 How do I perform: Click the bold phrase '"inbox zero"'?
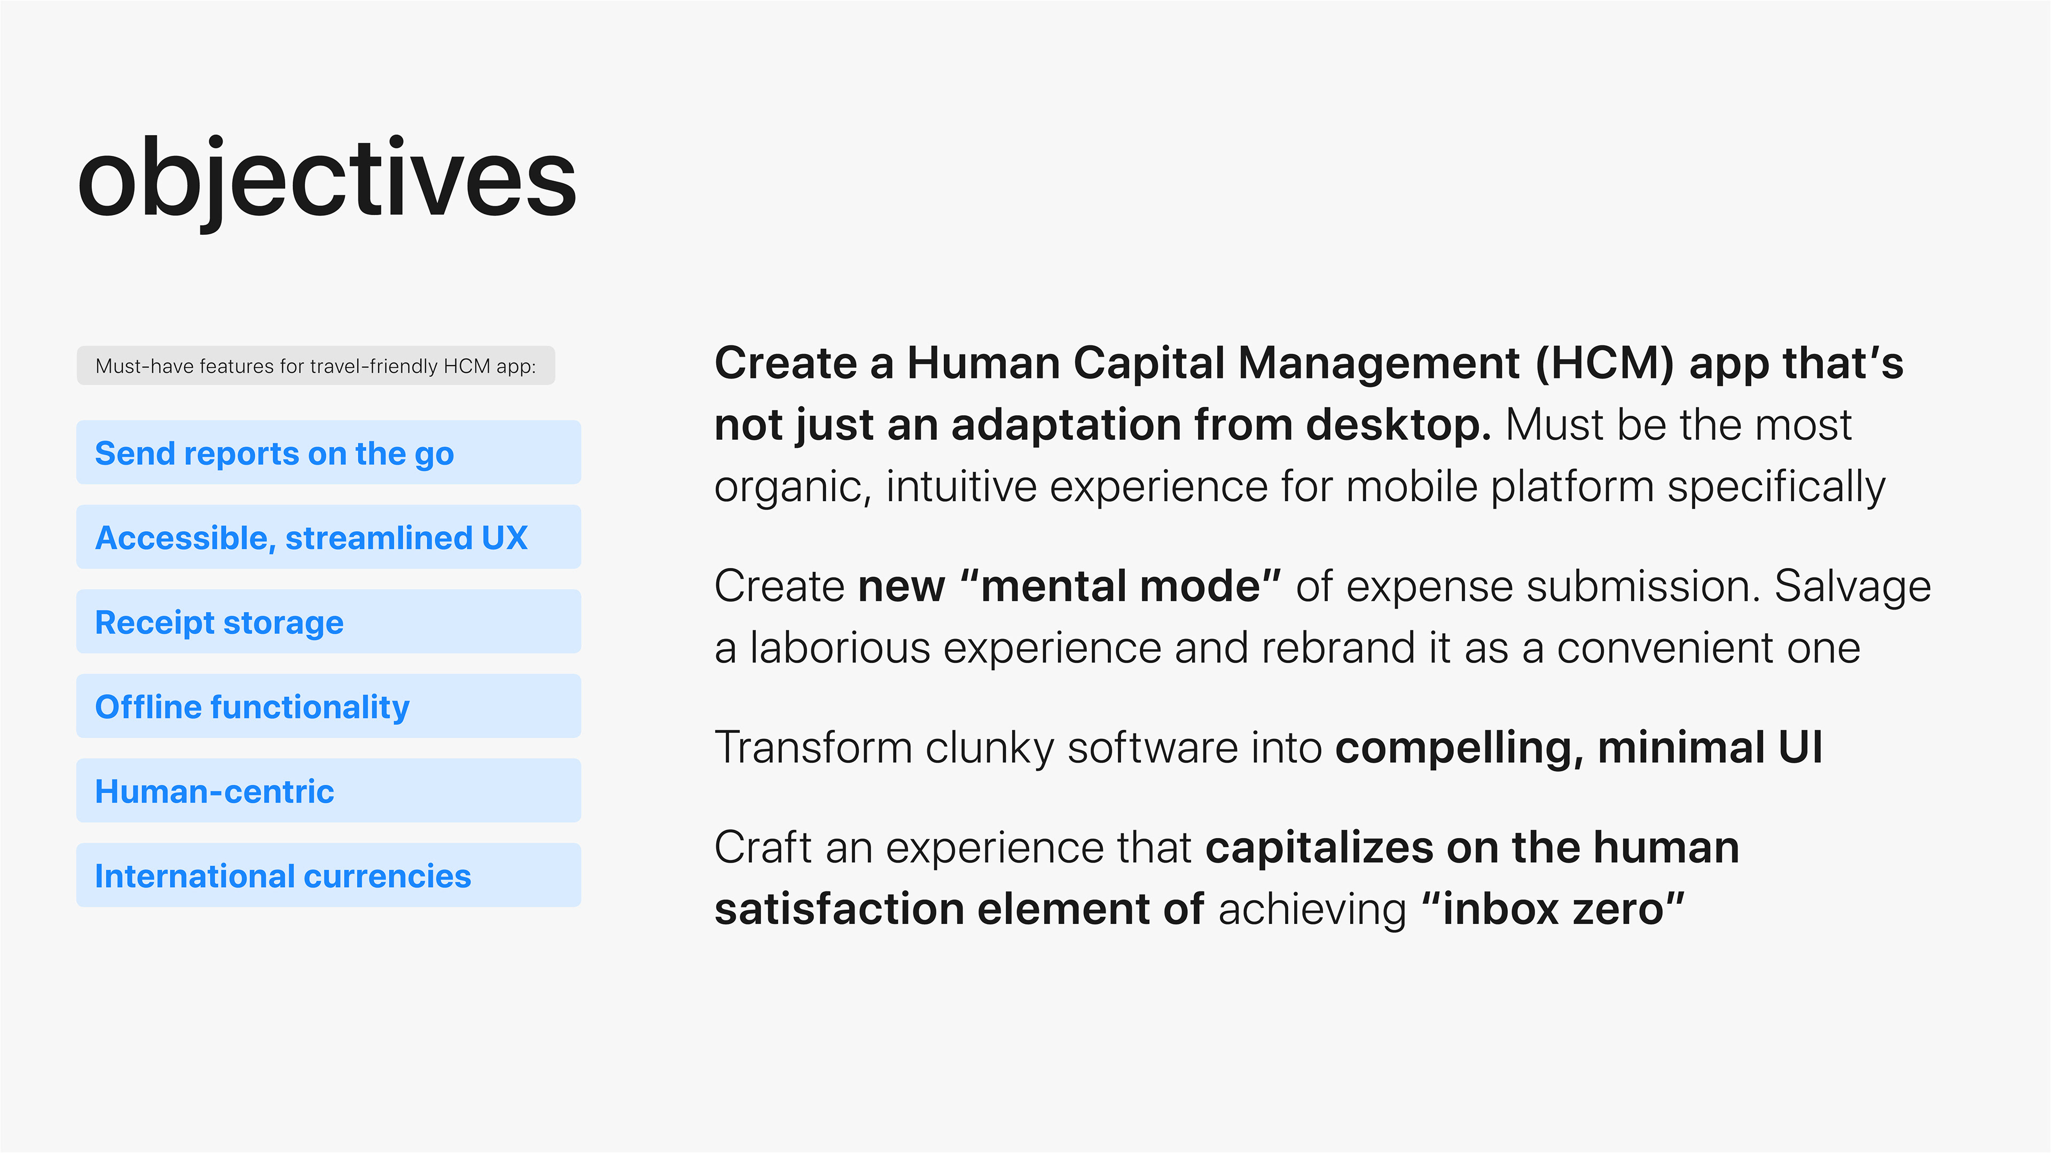coord(1553,910)
